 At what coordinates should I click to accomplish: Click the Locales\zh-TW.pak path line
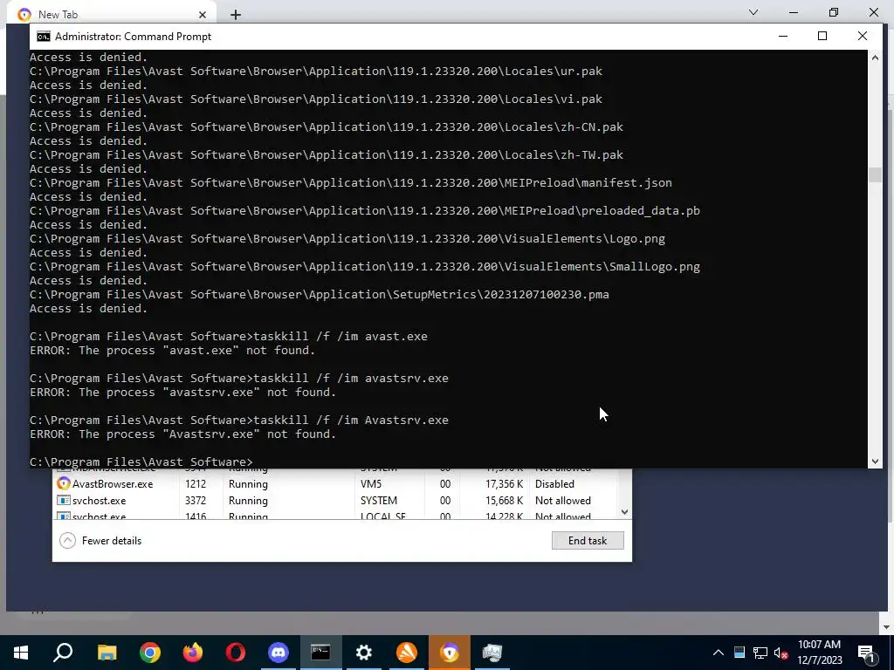click(x=327, y=155)
